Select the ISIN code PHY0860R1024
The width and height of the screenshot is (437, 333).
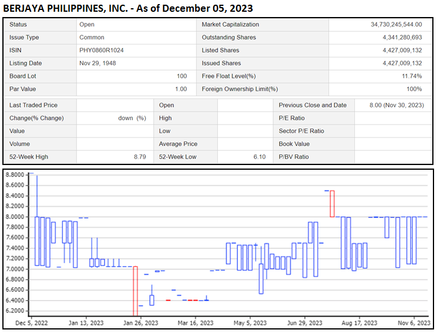102,50
